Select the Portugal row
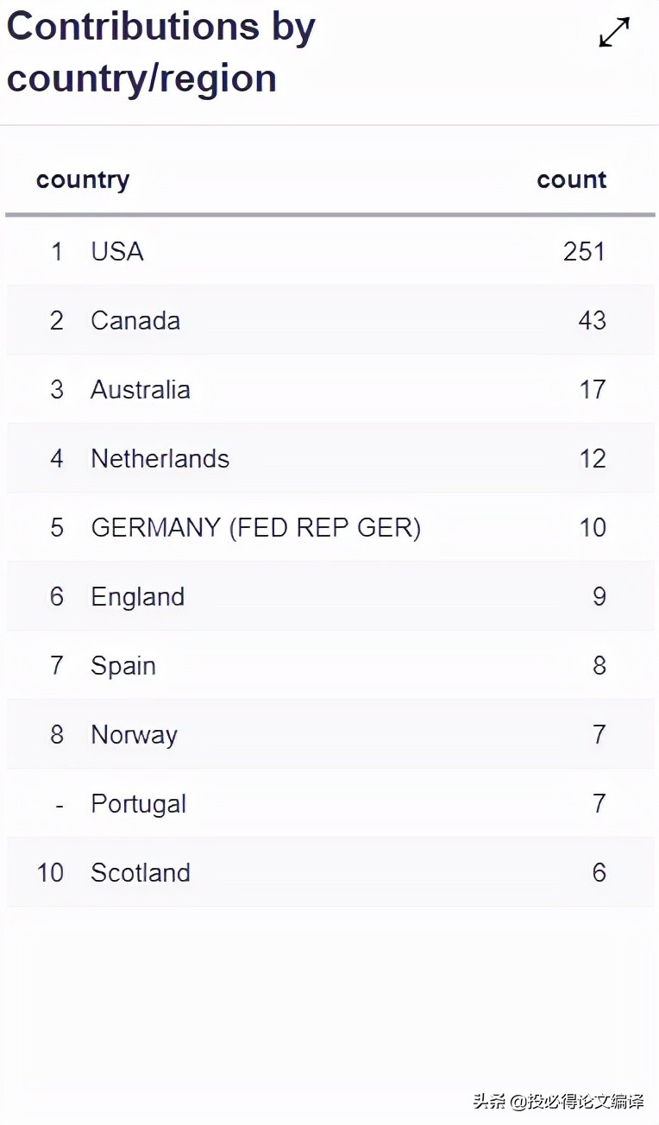Viewport: 659px width, 1125px height. coord(330,803)
